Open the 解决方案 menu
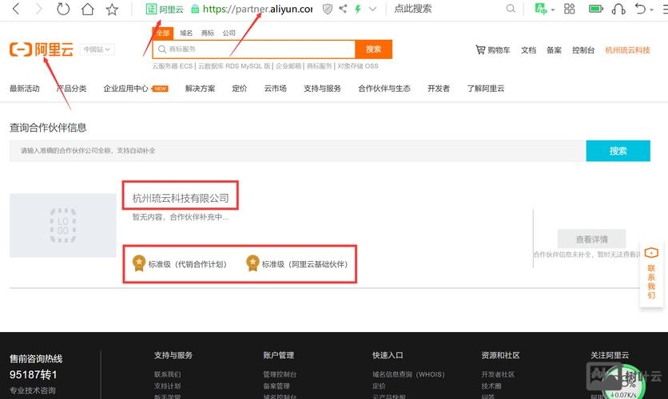 [200, 89]
